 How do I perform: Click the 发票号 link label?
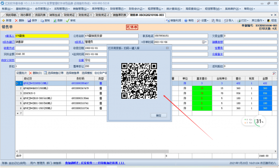[x=219, y=48]
